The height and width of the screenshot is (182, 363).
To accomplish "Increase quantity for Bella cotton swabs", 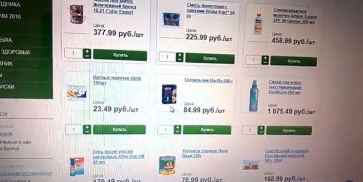I will pyautogui.click(x=87, y=127).
